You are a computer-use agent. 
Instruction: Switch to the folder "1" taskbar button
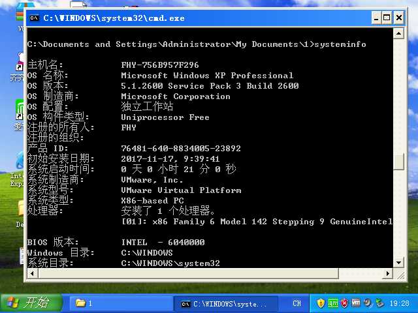pyautogui.click(x=121, y=303)
